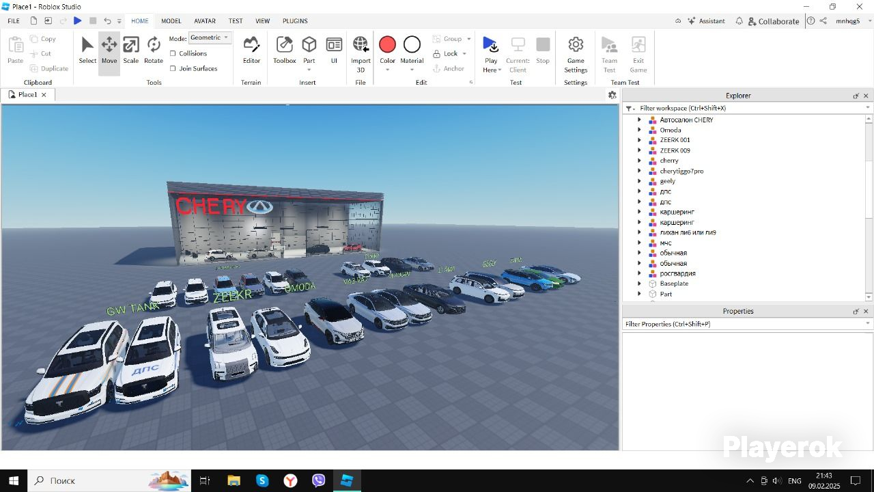Enable the Collisions checkbox
Screen dimensions: 874x492
pos(173,53)
